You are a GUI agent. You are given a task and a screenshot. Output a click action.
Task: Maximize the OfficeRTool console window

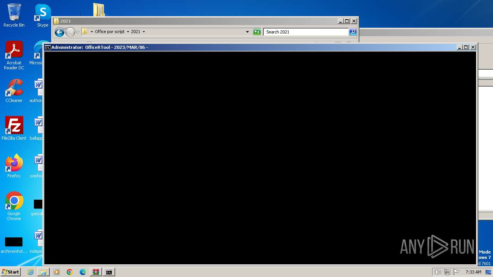click(466, 47)
